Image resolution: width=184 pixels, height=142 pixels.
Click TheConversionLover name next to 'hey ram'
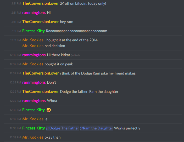point(41,22)
